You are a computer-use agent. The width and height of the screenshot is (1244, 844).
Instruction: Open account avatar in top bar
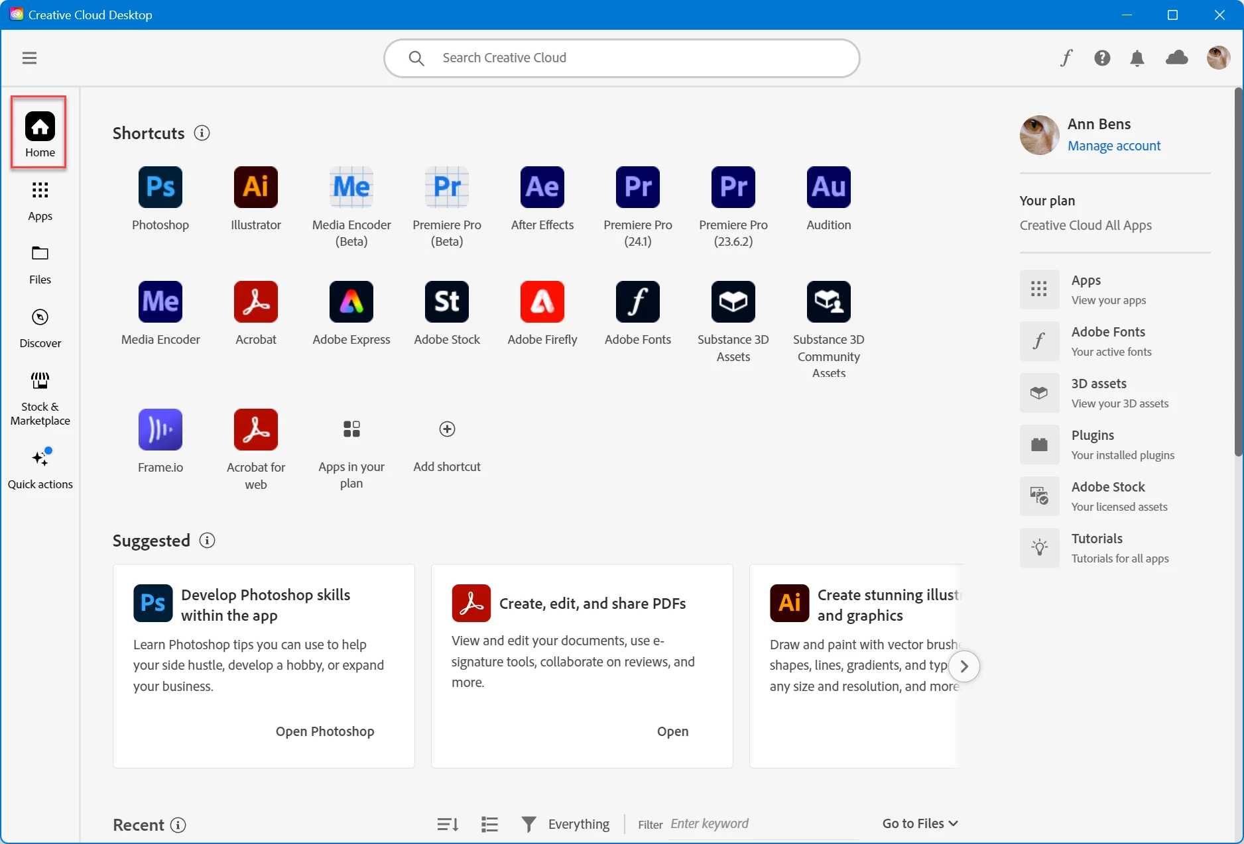pyautogui.click(x=1219, y=58)
